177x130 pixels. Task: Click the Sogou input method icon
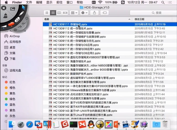(x=123, y=2)
